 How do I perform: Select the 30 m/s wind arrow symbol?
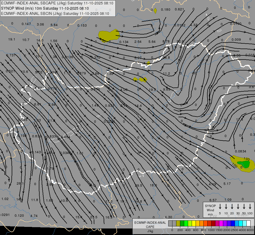click(238, 207)
